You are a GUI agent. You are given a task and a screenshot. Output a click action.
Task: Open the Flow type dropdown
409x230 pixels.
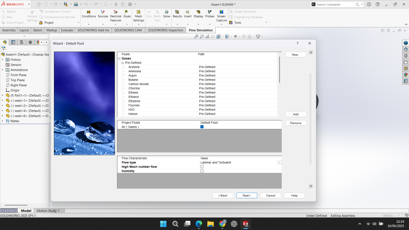coord(279,163)
